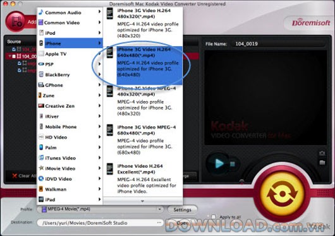Click the GPhone icon

click(41, 85)
